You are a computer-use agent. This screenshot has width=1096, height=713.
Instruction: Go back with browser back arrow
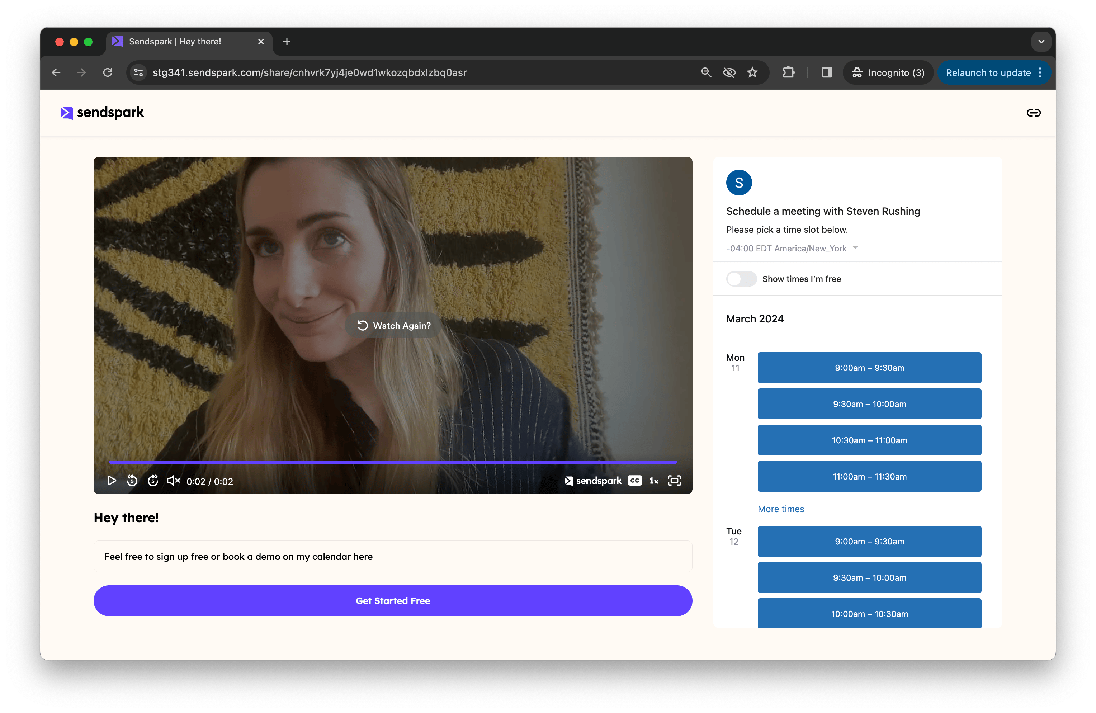56,72
